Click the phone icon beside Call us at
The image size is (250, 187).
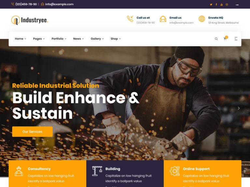(130, 19)
